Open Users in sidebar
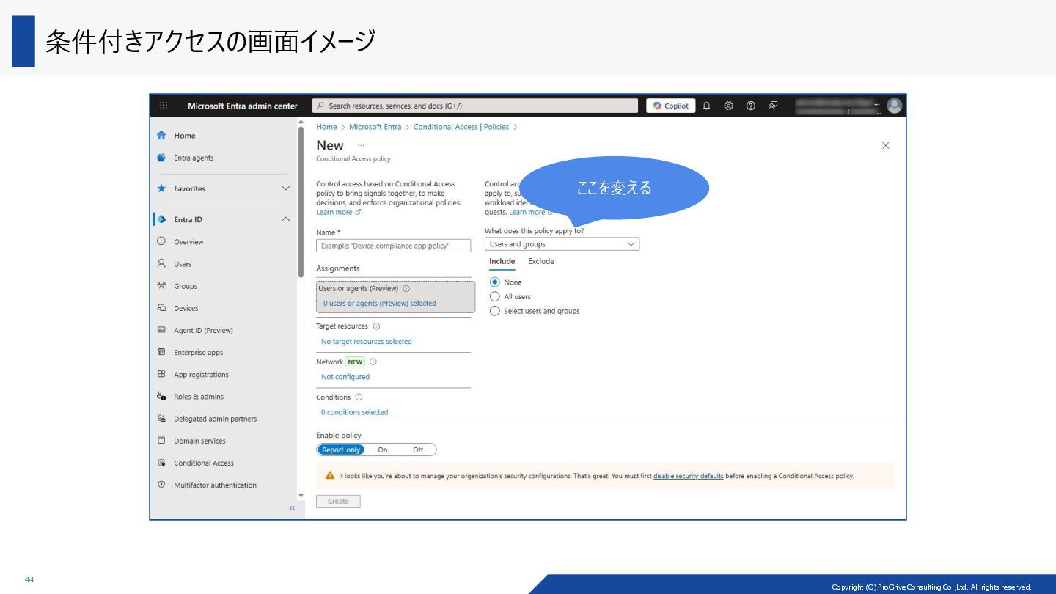 [x=183, y=264]
